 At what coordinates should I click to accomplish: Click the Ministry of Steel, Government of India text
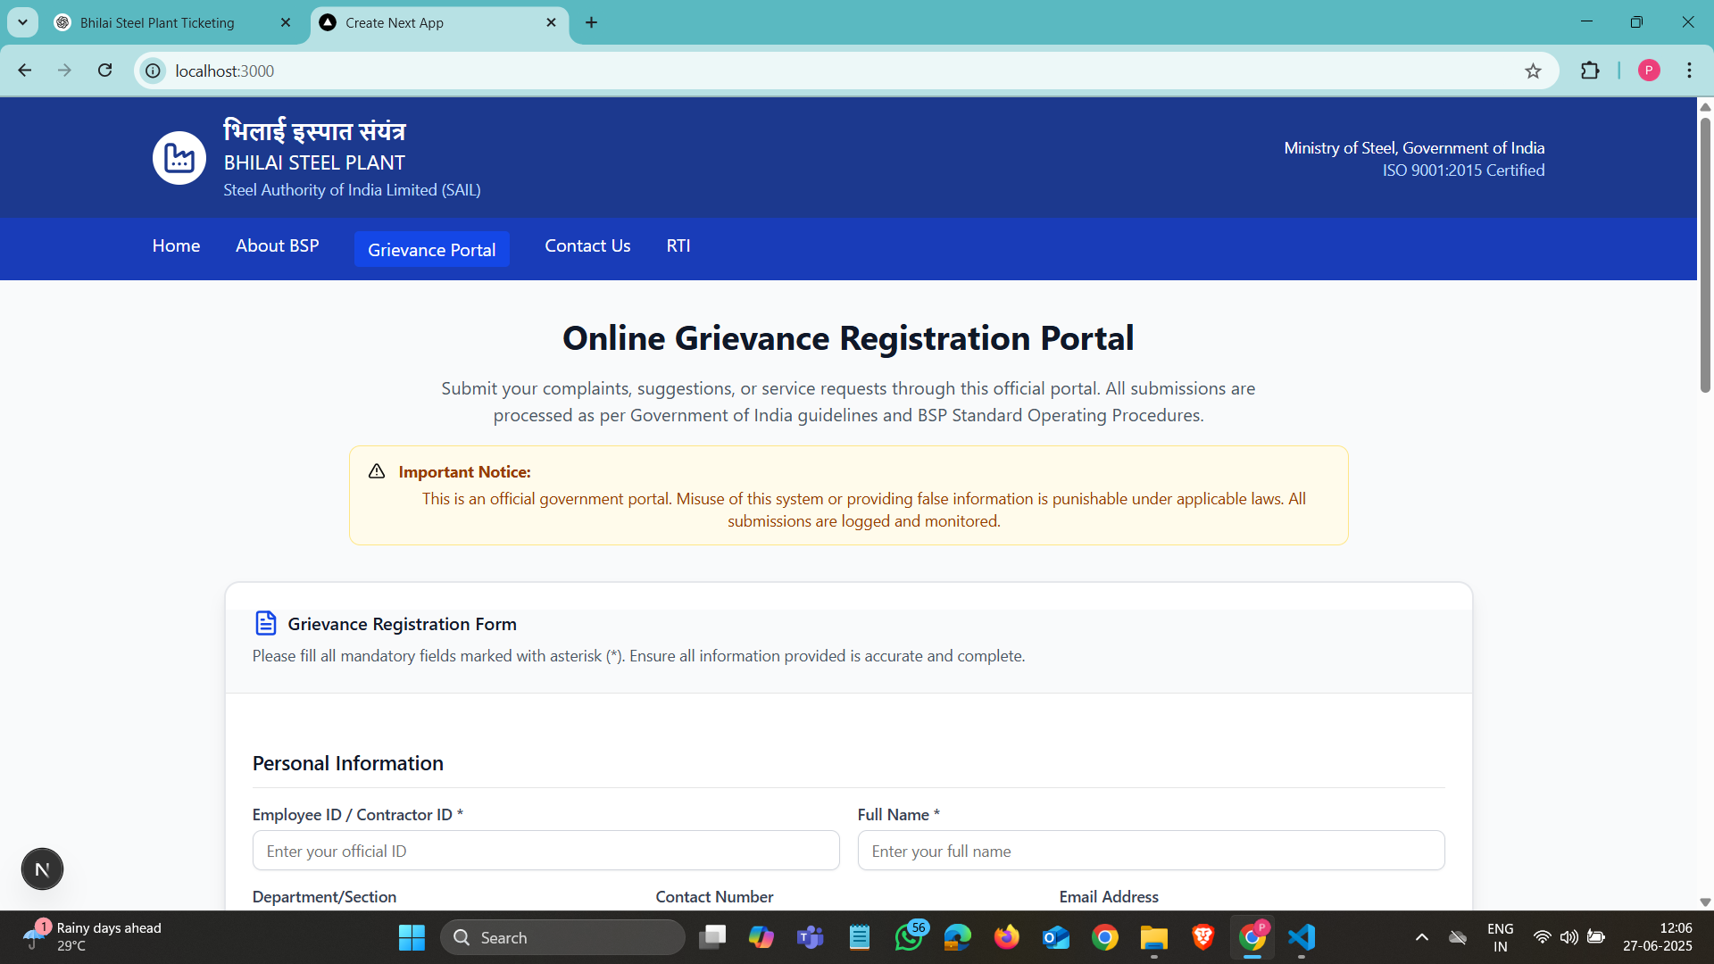point(1414,147)
